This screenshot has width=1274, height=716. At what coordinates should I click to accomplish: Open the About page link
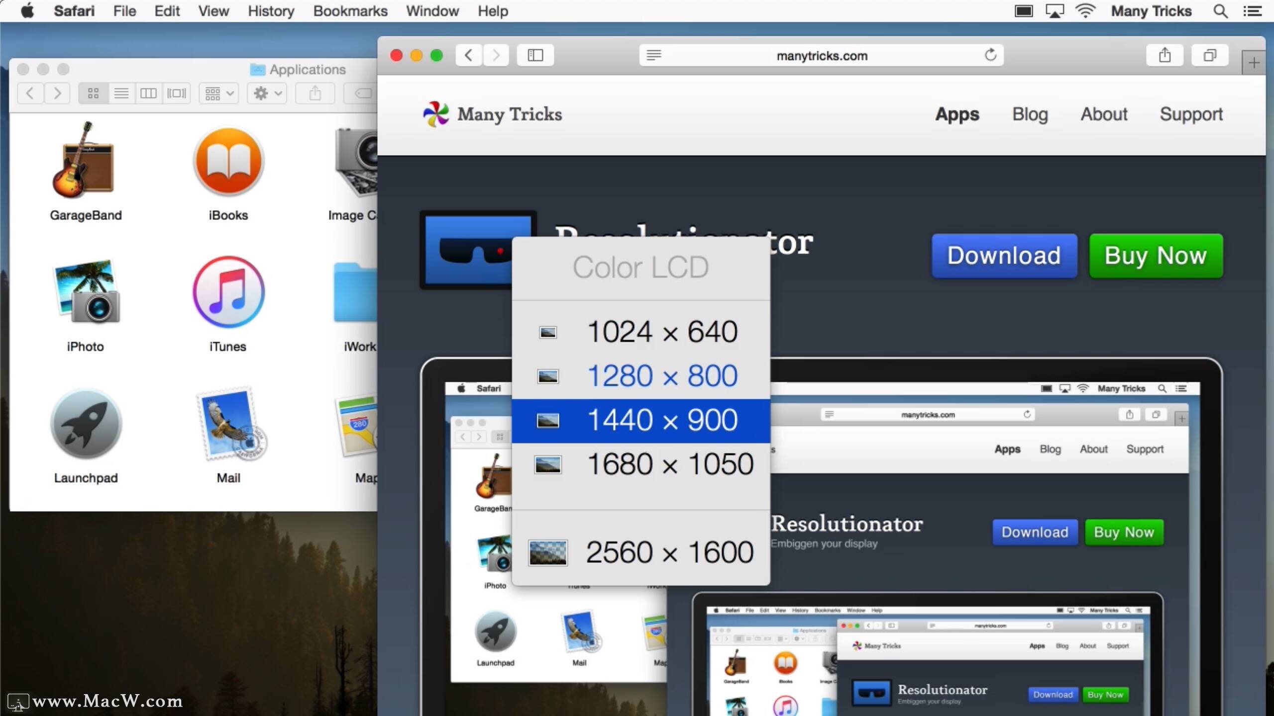pyautogui.click(x=1104, y=114)
